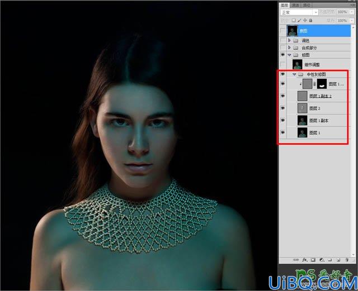Image resolution: width=358 pixels, height=291 pixels.
Task: Create new adjustment layer icon
Action: click(322, 260)
